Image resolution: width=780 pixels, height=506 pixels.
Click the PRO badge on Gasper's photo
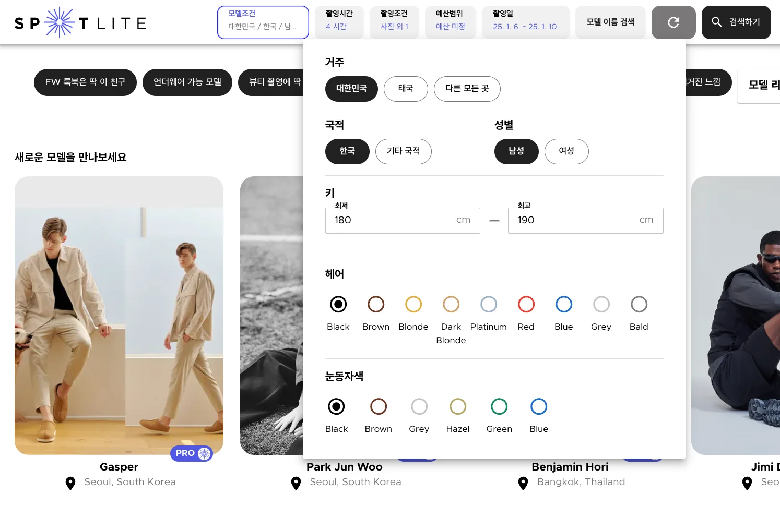tap(192, 453)
